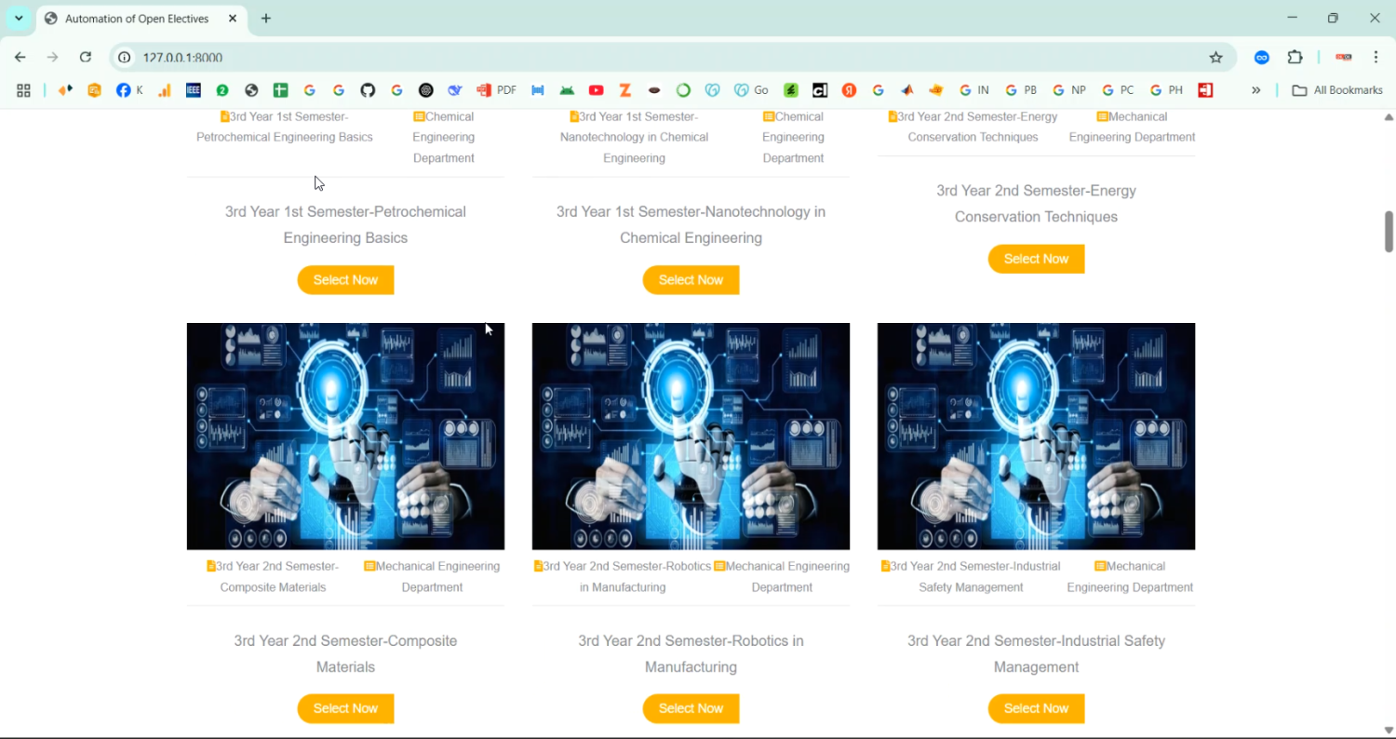Open the All Bookmarks folder
Image resolution: width=1396 pixels, height=739 pixels.
(x=1337, y=90)
